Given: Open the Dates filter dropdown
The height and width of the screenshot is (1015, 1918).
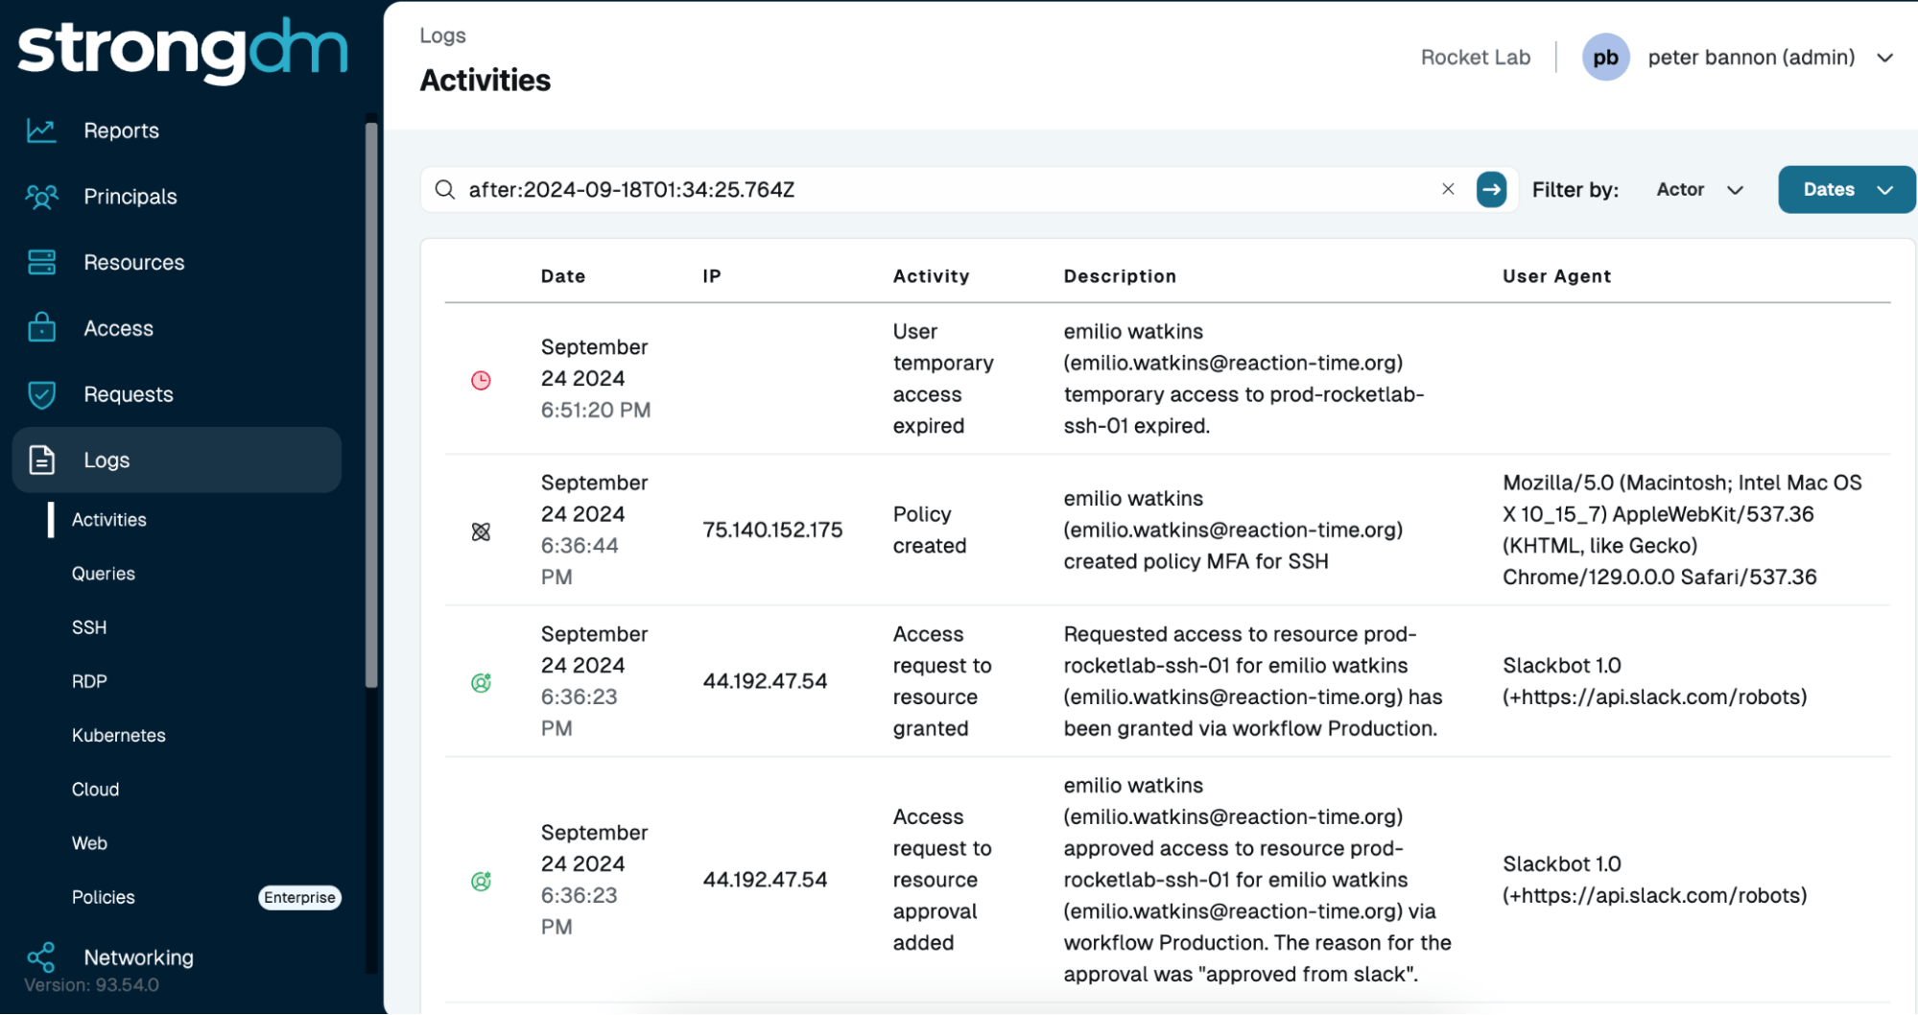Looking at the screenshot, I should tap(1844, 189).
